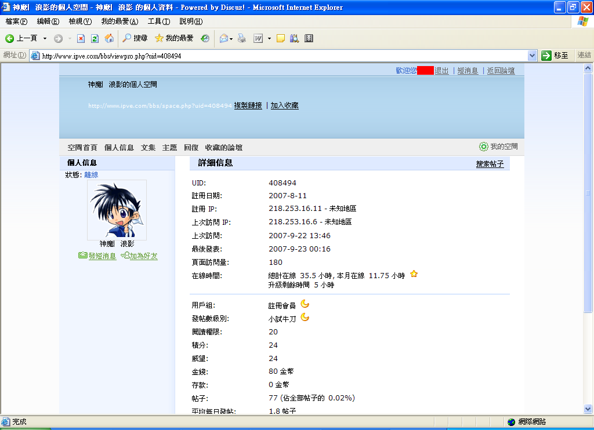Click the Refresh page icon
This screenshot has height=430, width=594.
tap(95, 38)
